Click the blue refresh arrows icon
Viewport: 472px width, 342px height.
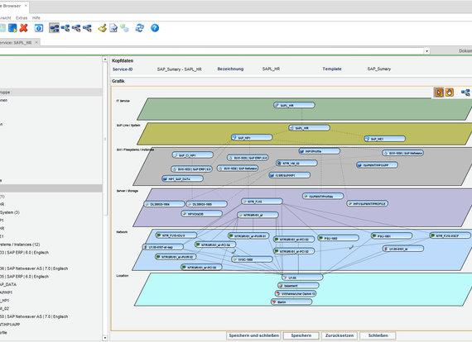tap(139, 28)
